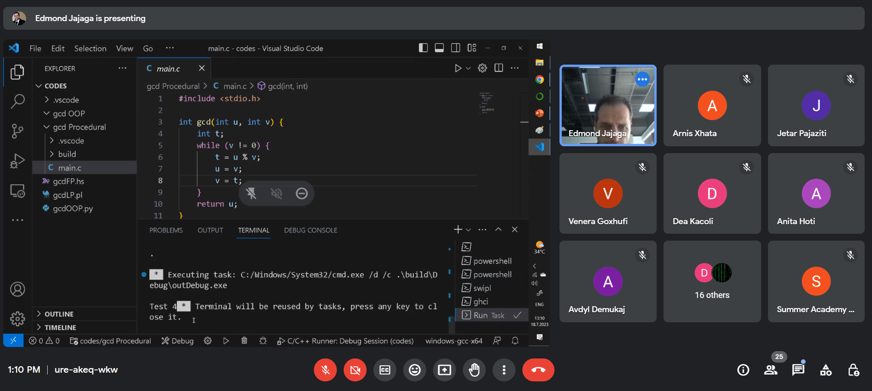Viewport: 872px width, 391px height.
Task: Open the Source Control view
Action: [17, 131]
